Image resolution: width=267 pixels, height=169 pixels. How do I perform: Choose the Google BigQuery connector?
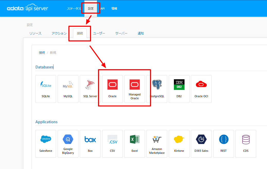pyautogui.click(x=68, y=144)
